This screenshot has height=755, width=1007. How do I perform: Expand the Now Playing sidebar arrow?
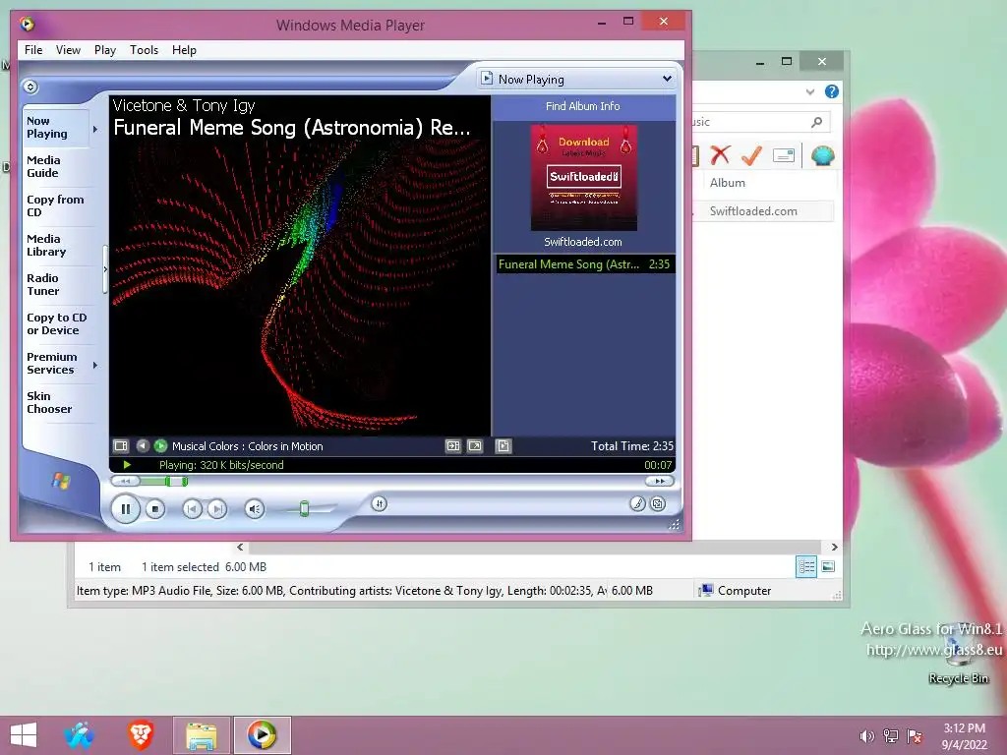click(95, 129)
